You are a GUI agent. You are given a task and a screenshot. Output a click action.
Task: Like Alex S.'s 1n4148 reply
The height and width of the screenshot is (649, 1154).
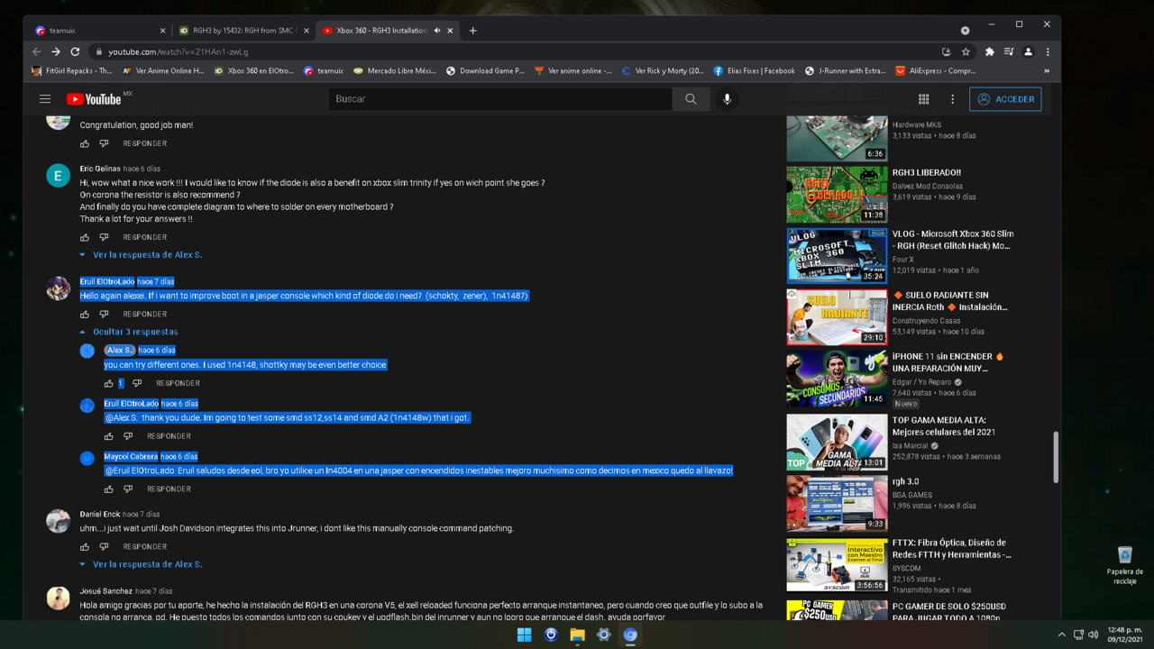point(109,383)
